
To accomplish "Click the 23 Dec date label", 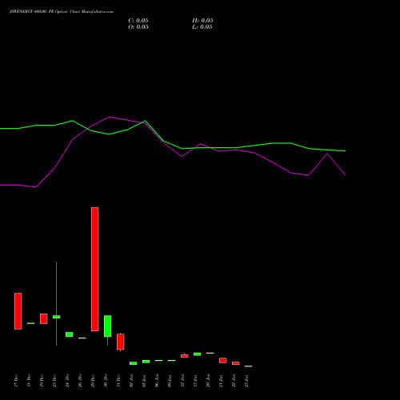I will (54, 381).
